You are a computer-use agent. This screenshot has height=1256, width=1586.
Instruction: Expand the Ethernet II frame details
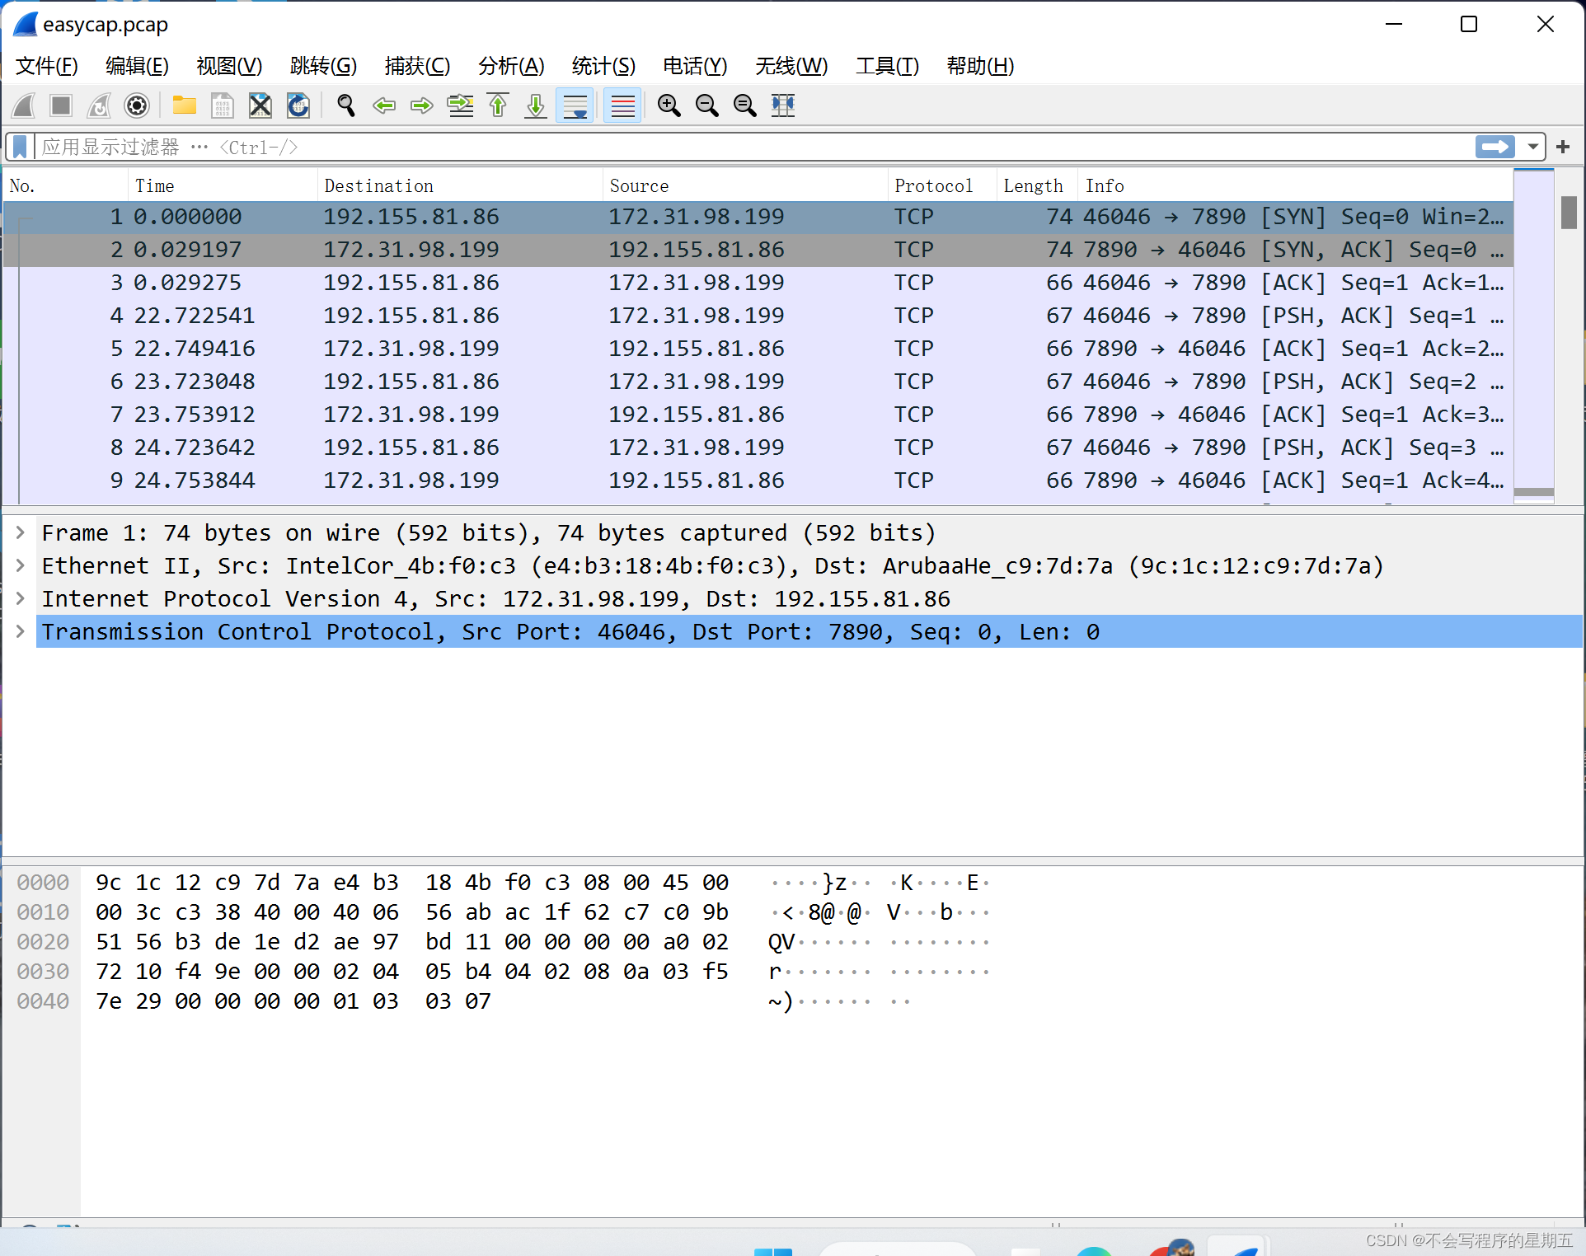(19, 565)
